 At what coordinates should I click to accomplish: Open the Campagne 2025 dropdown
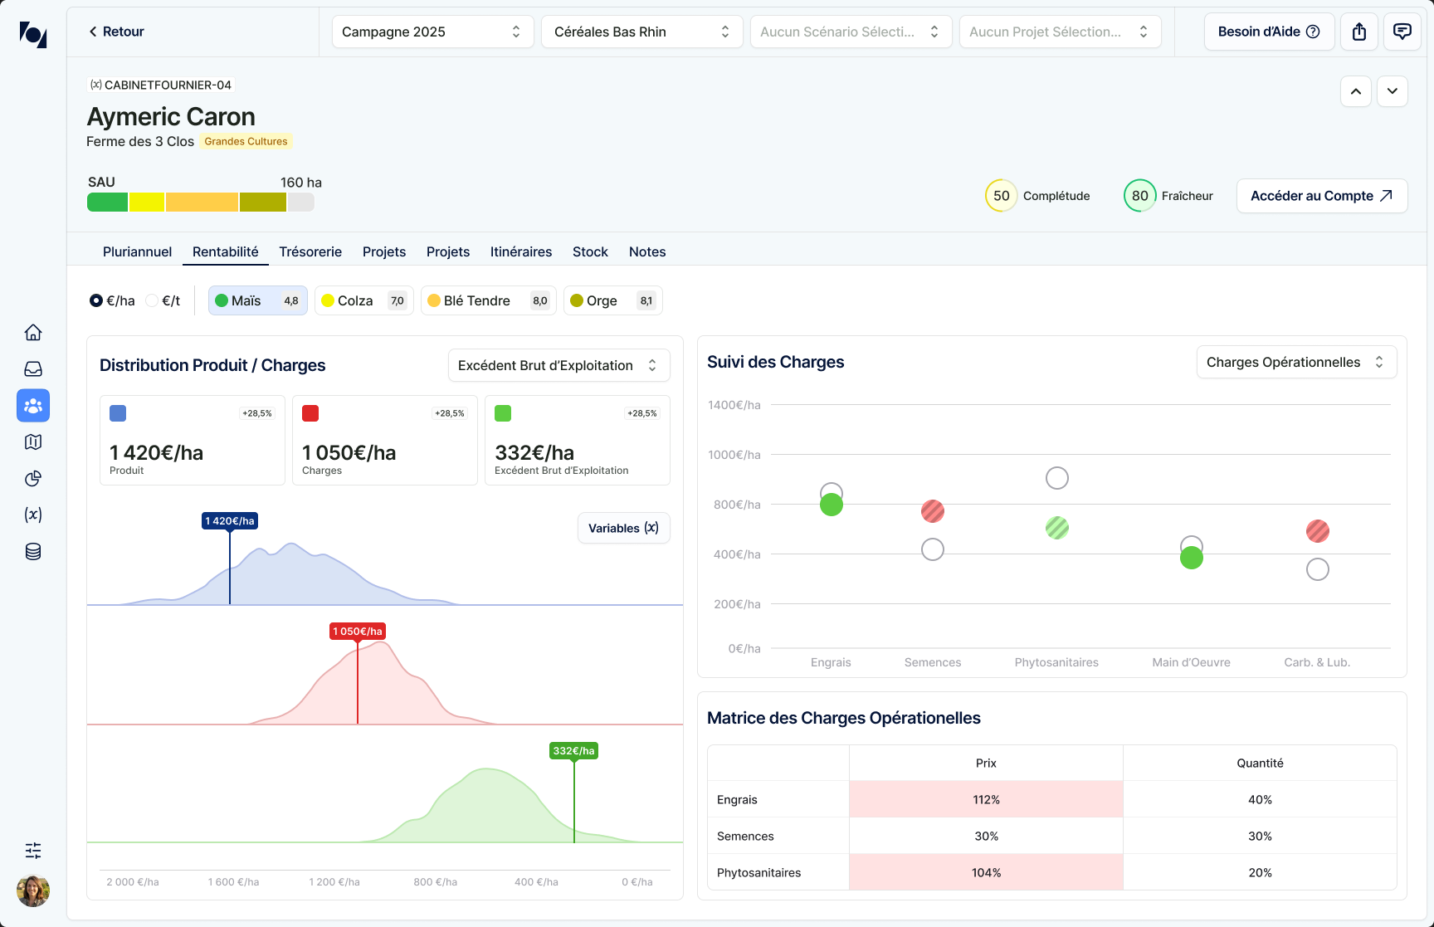tap(432, 32)
